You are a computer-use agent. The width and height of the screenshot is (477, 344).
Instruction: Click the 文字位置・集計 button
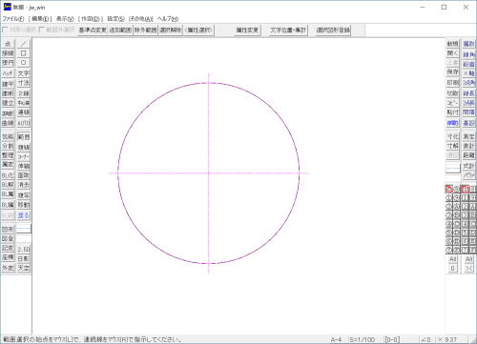click(288, 30)
